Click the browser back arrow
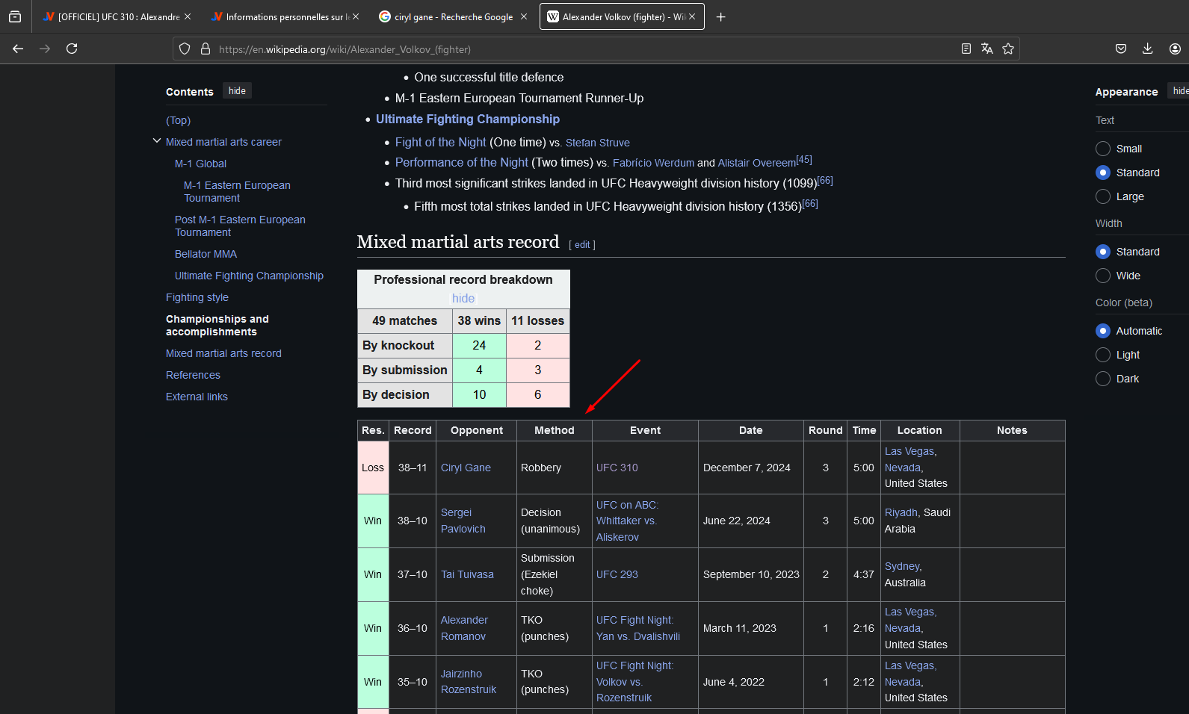 click(18, 49)
